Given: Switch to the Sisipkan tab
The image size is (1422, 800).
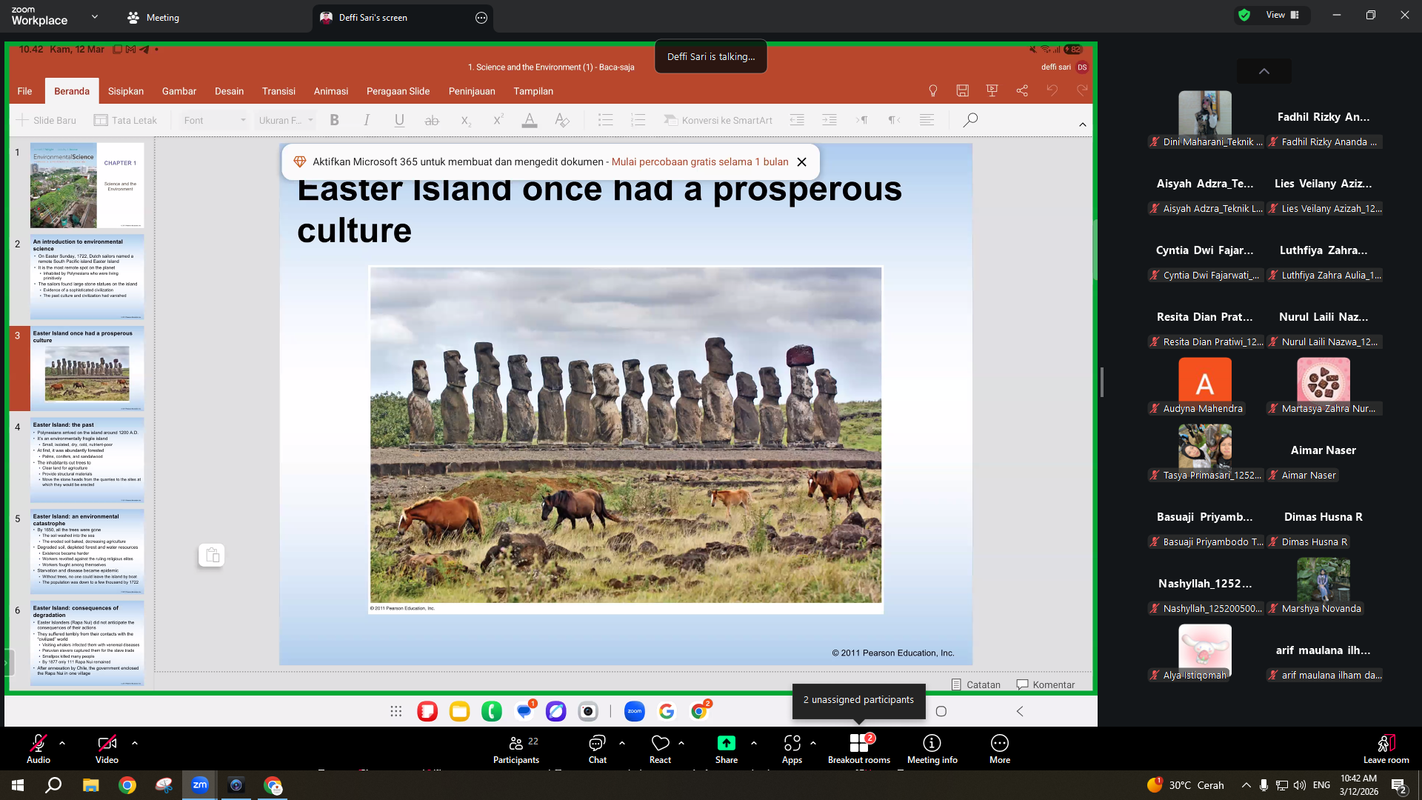Looking at the screenshot, I should coord(126,91).
